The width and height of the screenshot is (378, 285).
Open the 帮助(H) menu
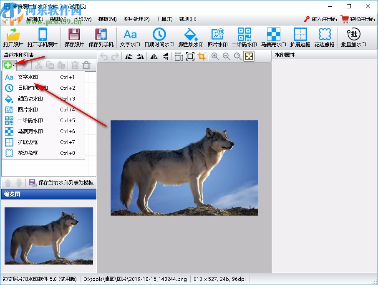coord(188,19)
